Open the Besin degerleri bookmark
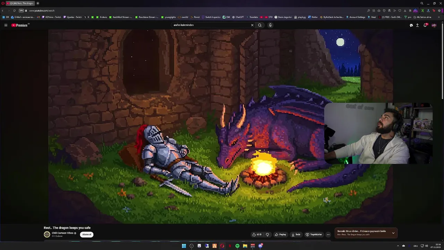 point(283,17)
